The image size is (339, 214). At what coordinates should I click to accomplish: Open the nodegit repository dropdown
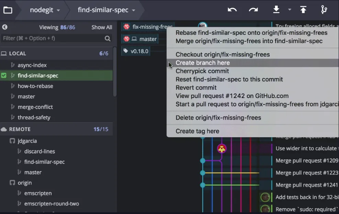point(45,10)
